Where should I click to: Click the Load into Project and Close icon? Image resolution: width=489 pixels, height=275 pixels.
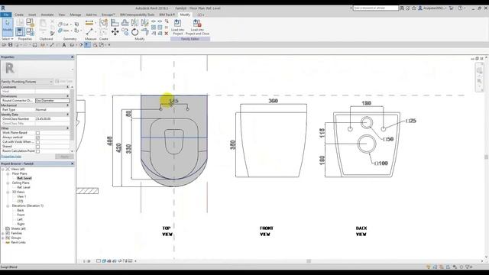tap(197, 27)
